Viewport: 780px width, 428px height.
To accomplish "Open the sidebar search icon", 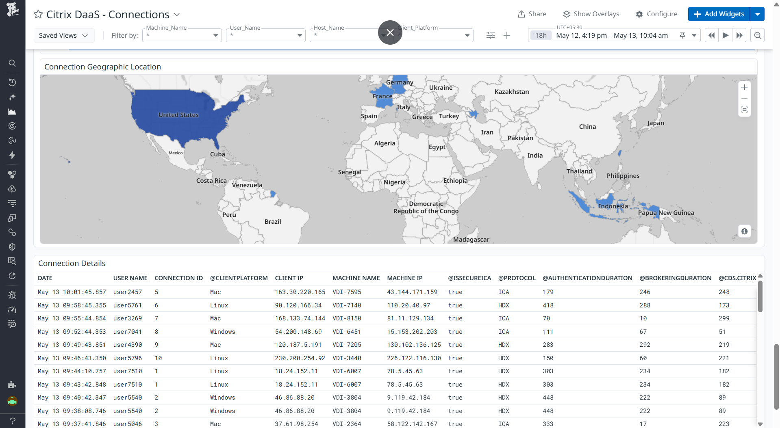I will coord(12,63).
